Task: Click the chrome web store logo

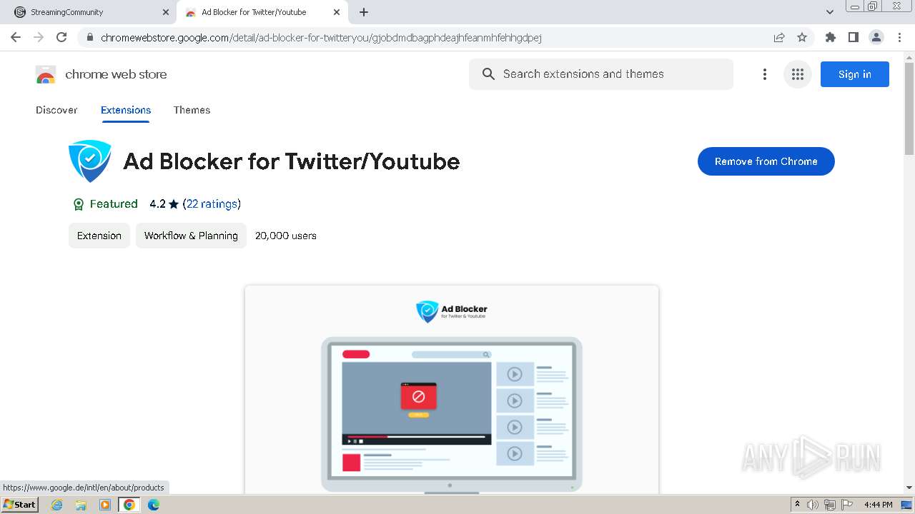Action: pos(102,74)
